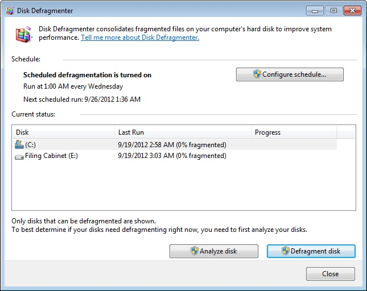Click the C: drive Windows icon
Image resolution: width=367 pixels, height=291 pixels.
tap(19, 145)
